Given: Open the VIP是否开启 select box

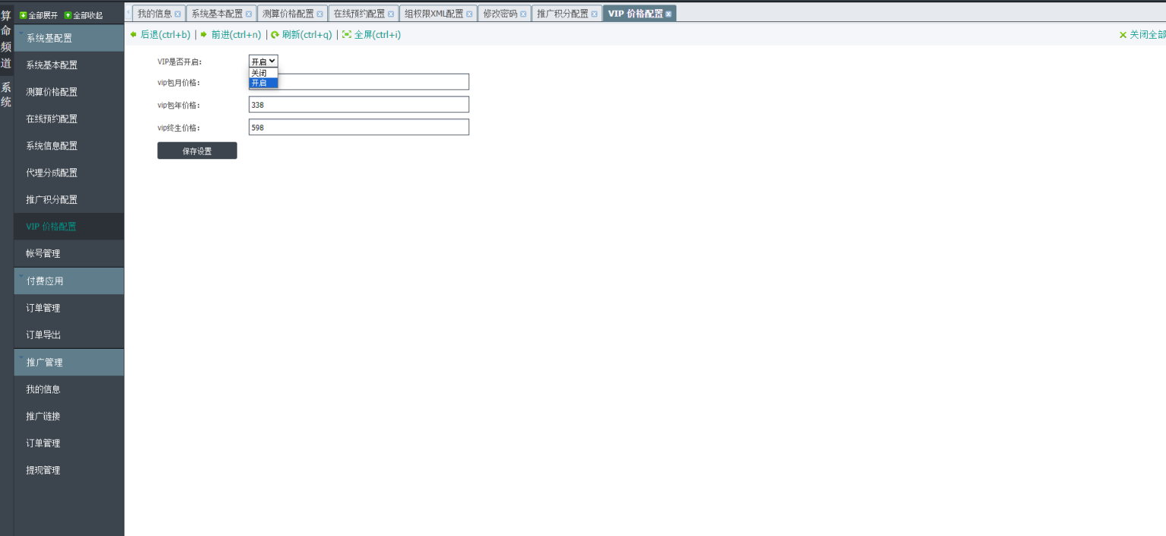Looking at the screenshot, I should 263,61.
